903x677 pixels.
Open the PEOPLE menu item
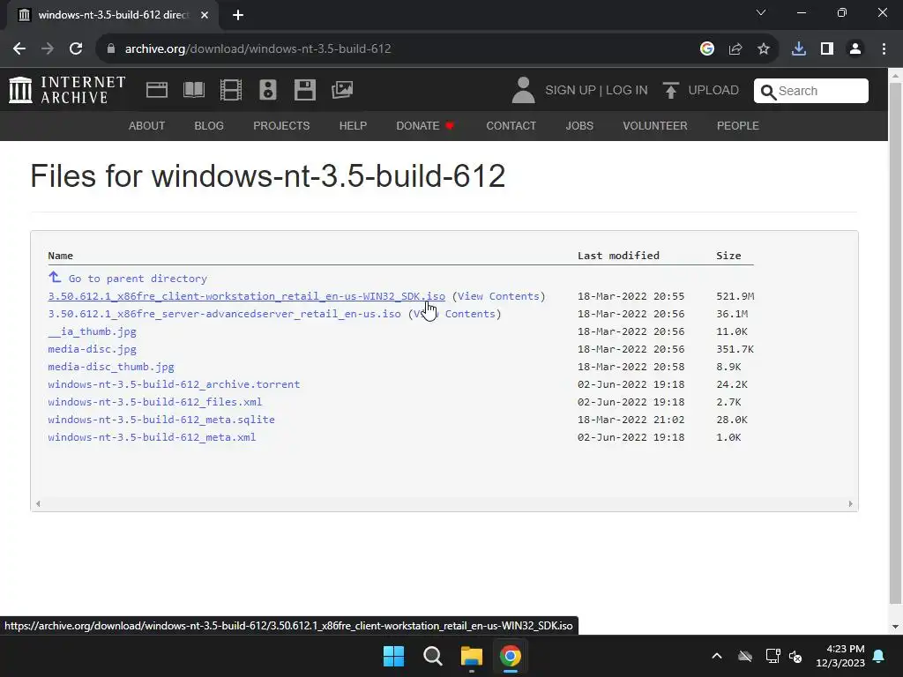point(738,125)
